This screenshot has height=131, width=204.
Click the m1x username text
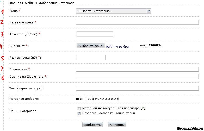80,99
